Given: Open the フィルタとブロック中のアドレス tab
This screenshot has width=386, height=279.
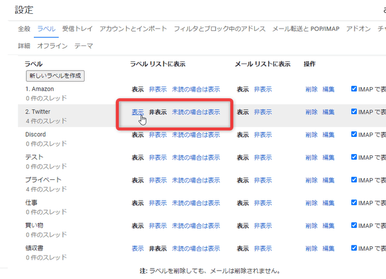Looking at the screenshot, I should click(x=219, y=29).
